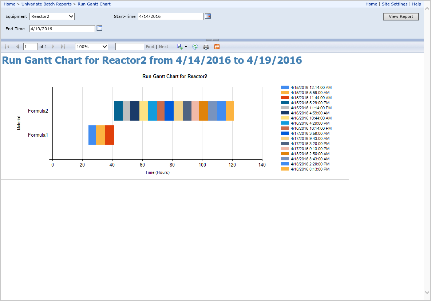Viewport: 431px width, 301px height.
Task: Go to next report page
Action: (53, 47)
